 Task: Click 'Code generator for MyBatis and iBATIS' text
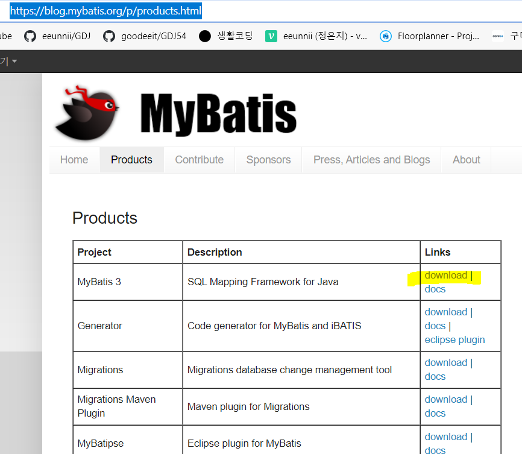coord(274,326)
